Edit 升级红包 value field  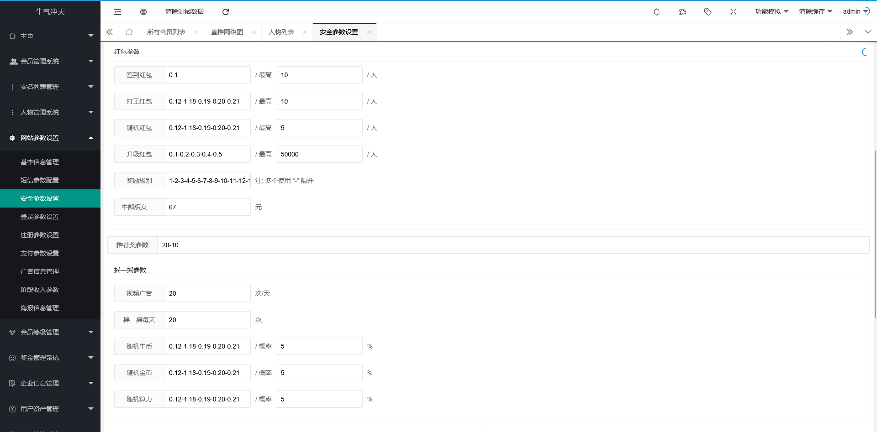pyautogui.click(x=207, y=154)
